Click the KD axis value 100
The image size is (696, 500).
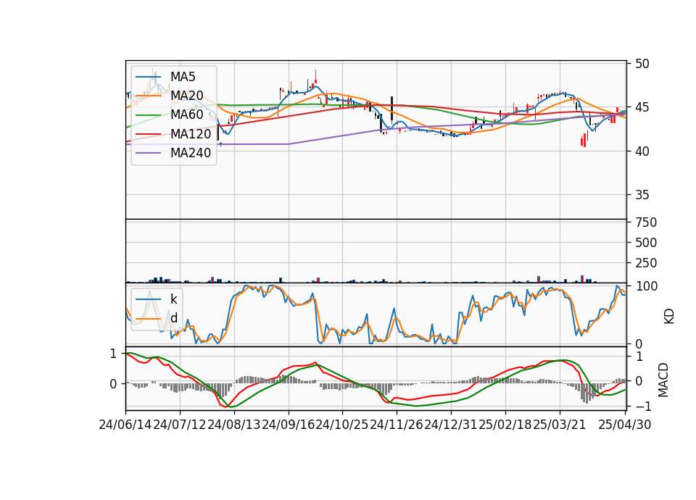(x=646, y=286)
